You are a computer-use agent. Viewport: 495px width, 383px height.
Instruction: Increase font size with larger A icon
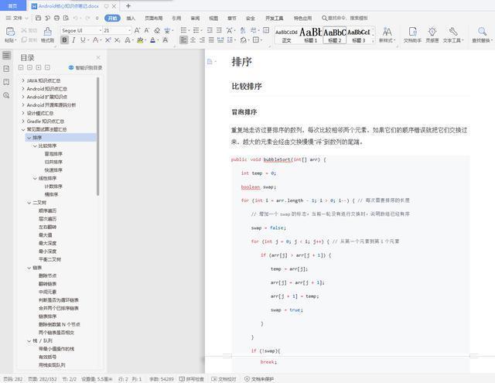[137, 30]
